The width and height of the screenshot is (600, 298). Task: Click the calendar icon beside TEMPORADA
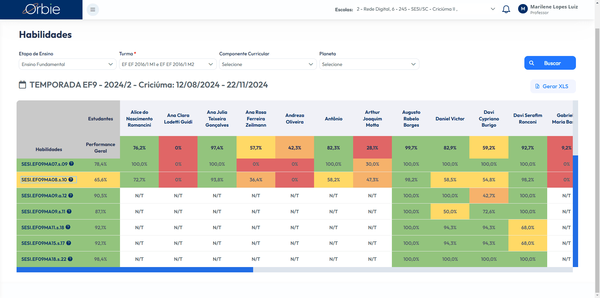tap(22, 85)
